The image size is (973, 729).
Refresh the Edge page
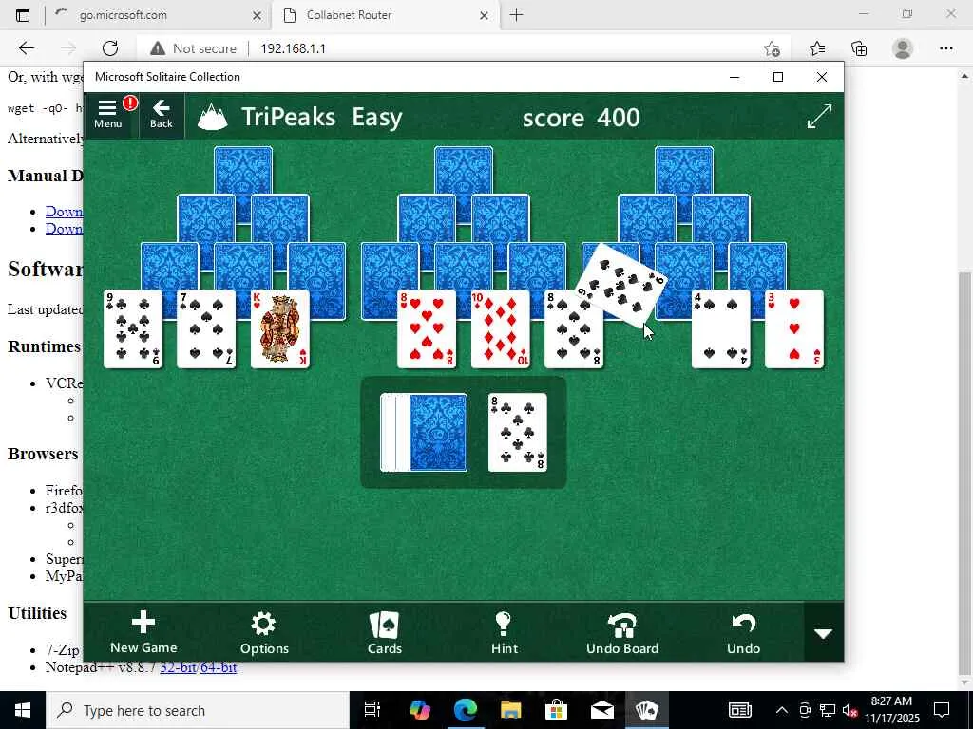click(x=110, y=48)
